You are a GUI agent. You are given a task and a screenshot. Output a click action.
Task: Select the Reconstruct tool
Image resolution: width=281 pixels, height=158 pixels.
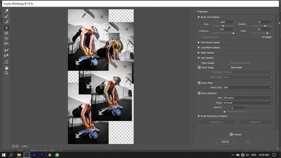click(7, 17)
